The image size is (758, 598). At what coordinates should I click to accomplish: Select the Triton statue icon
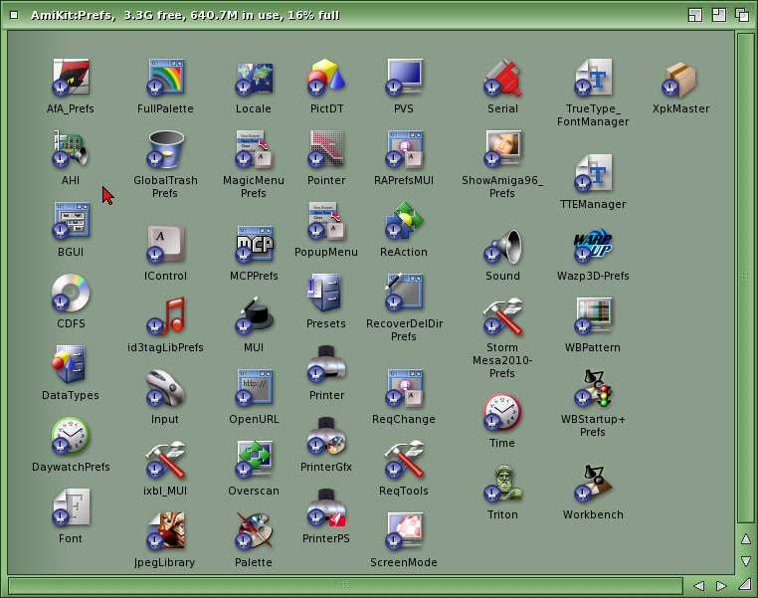point(502,483)
